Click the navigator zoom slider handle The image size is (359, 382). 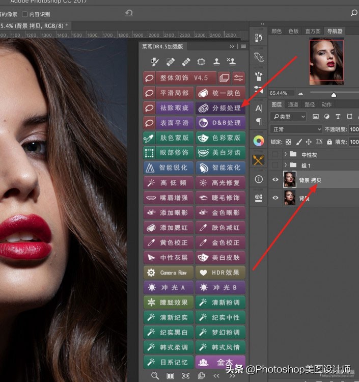[x=334, y=94]
